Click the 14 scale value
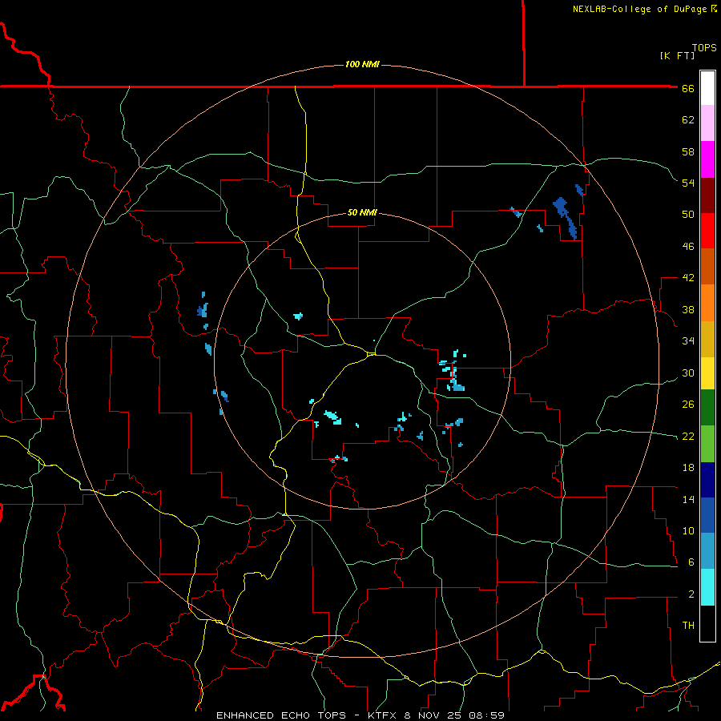The width and height of the screenshot is (721, 721). pos(688,499)
